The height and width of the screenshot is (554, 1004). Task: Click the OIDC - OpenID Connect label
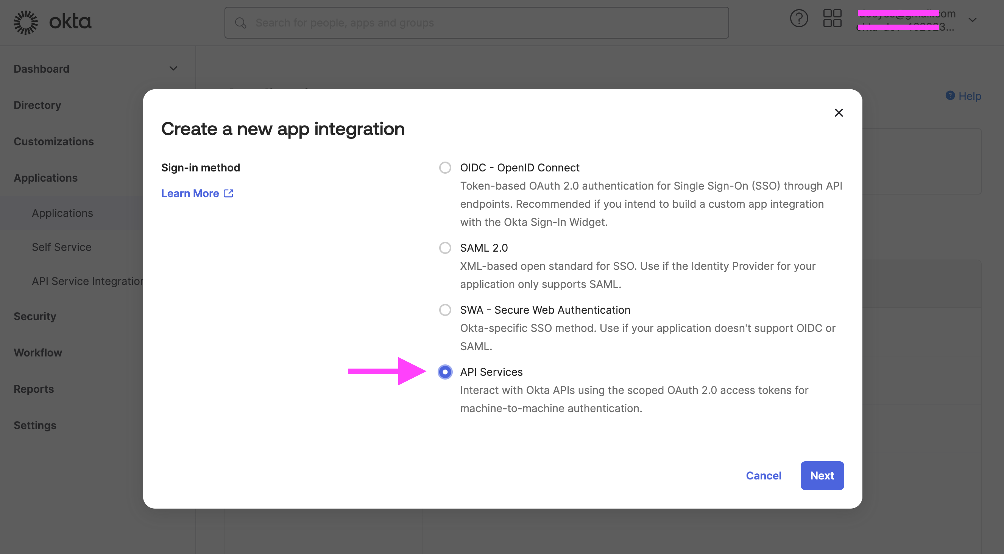tap(519, 168)
